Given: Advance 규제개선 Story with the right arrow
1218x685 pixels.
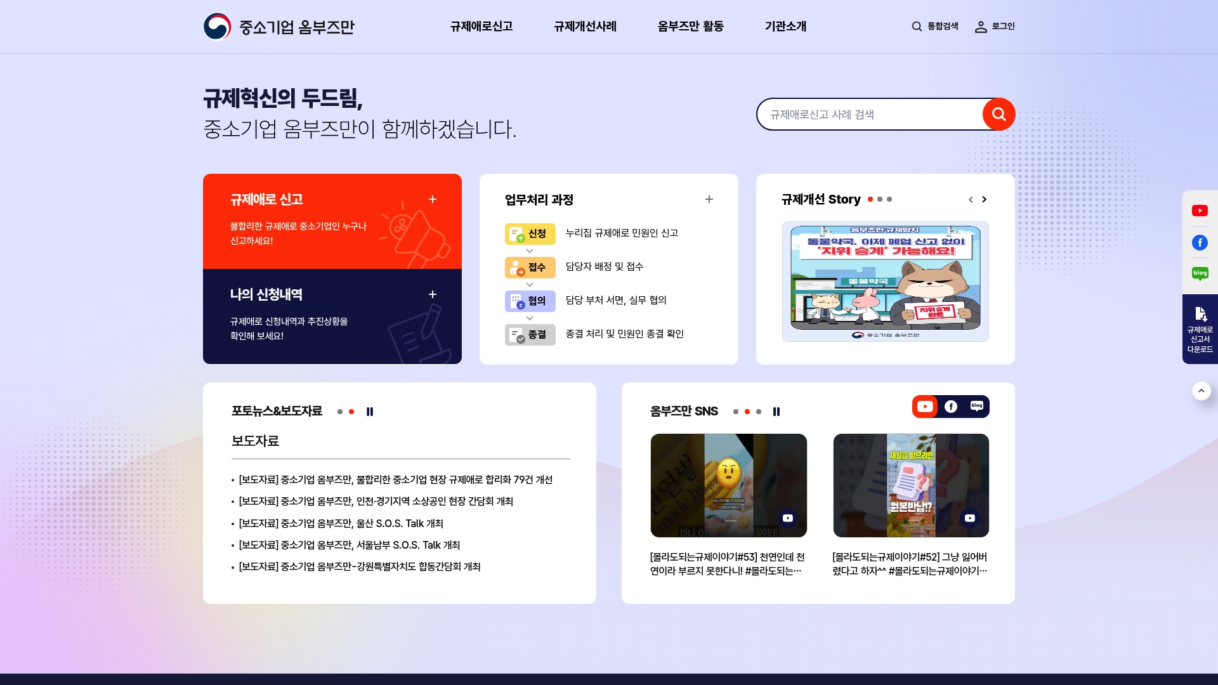Looking at the screenshot, I should [x=985, y=199].
